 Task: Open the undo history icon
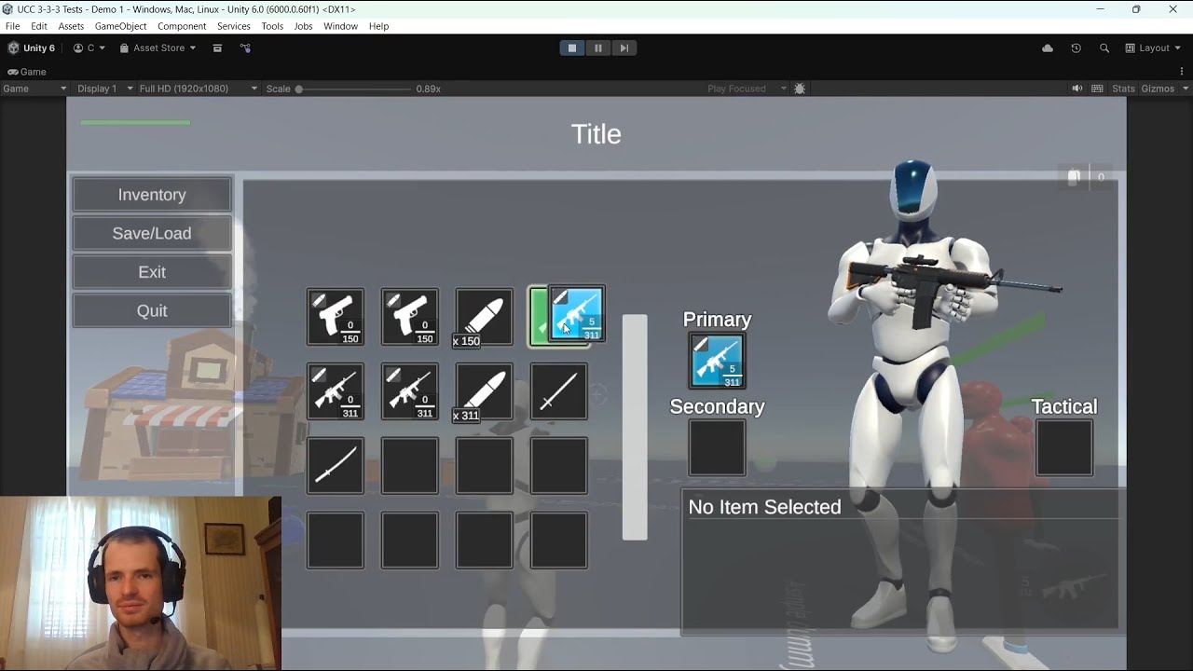[1076, 48]
